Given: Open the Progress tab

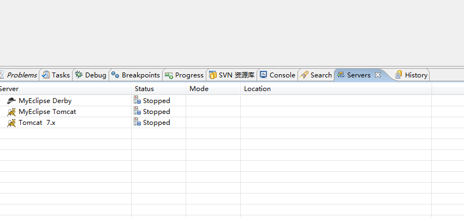Looking at the screenshot, I should (185, 75).
